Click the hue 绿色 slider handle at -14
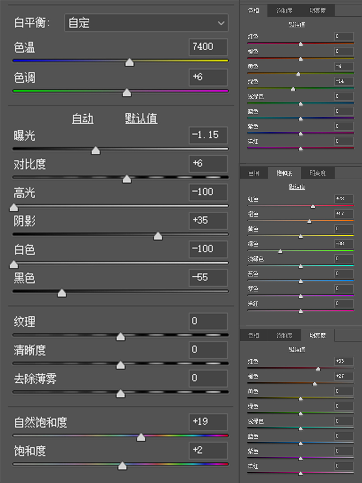 (x=293, y=89)
